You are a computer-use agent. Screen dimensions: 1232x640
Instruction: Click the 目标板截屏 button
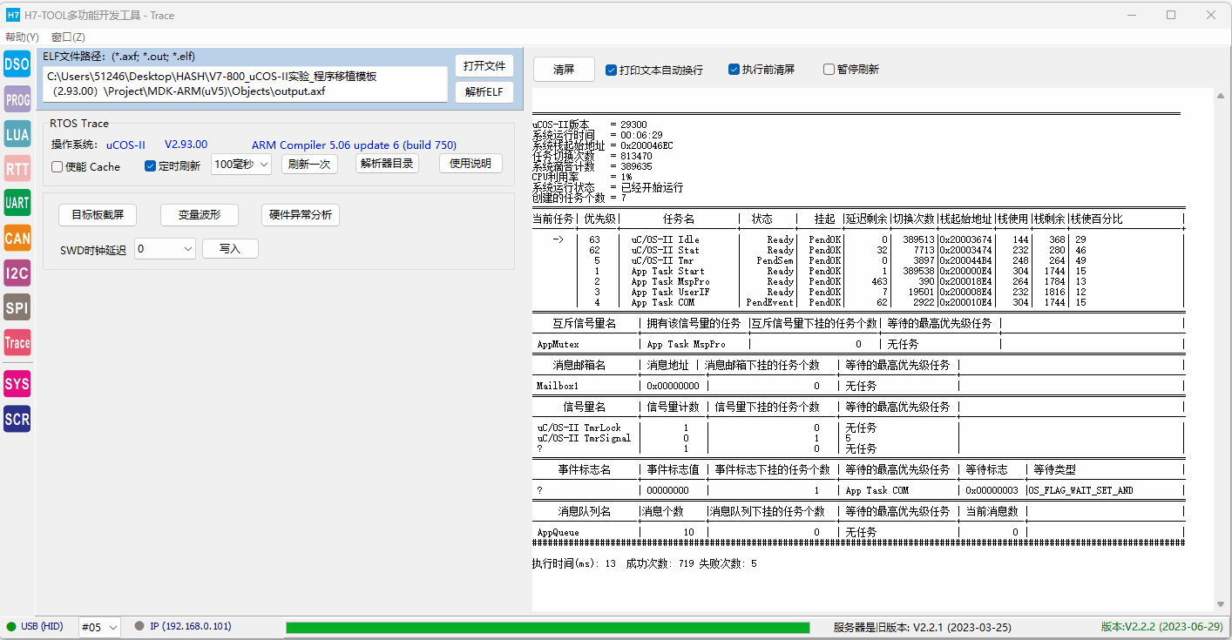pyautogui.click(x=98, y=215)
